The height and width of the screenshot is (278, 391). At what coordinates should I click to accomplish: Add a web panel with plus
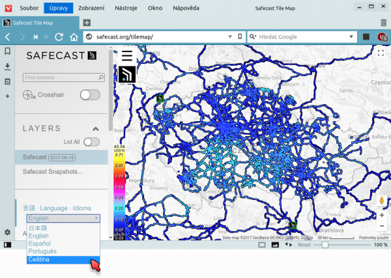coord(7,96)
